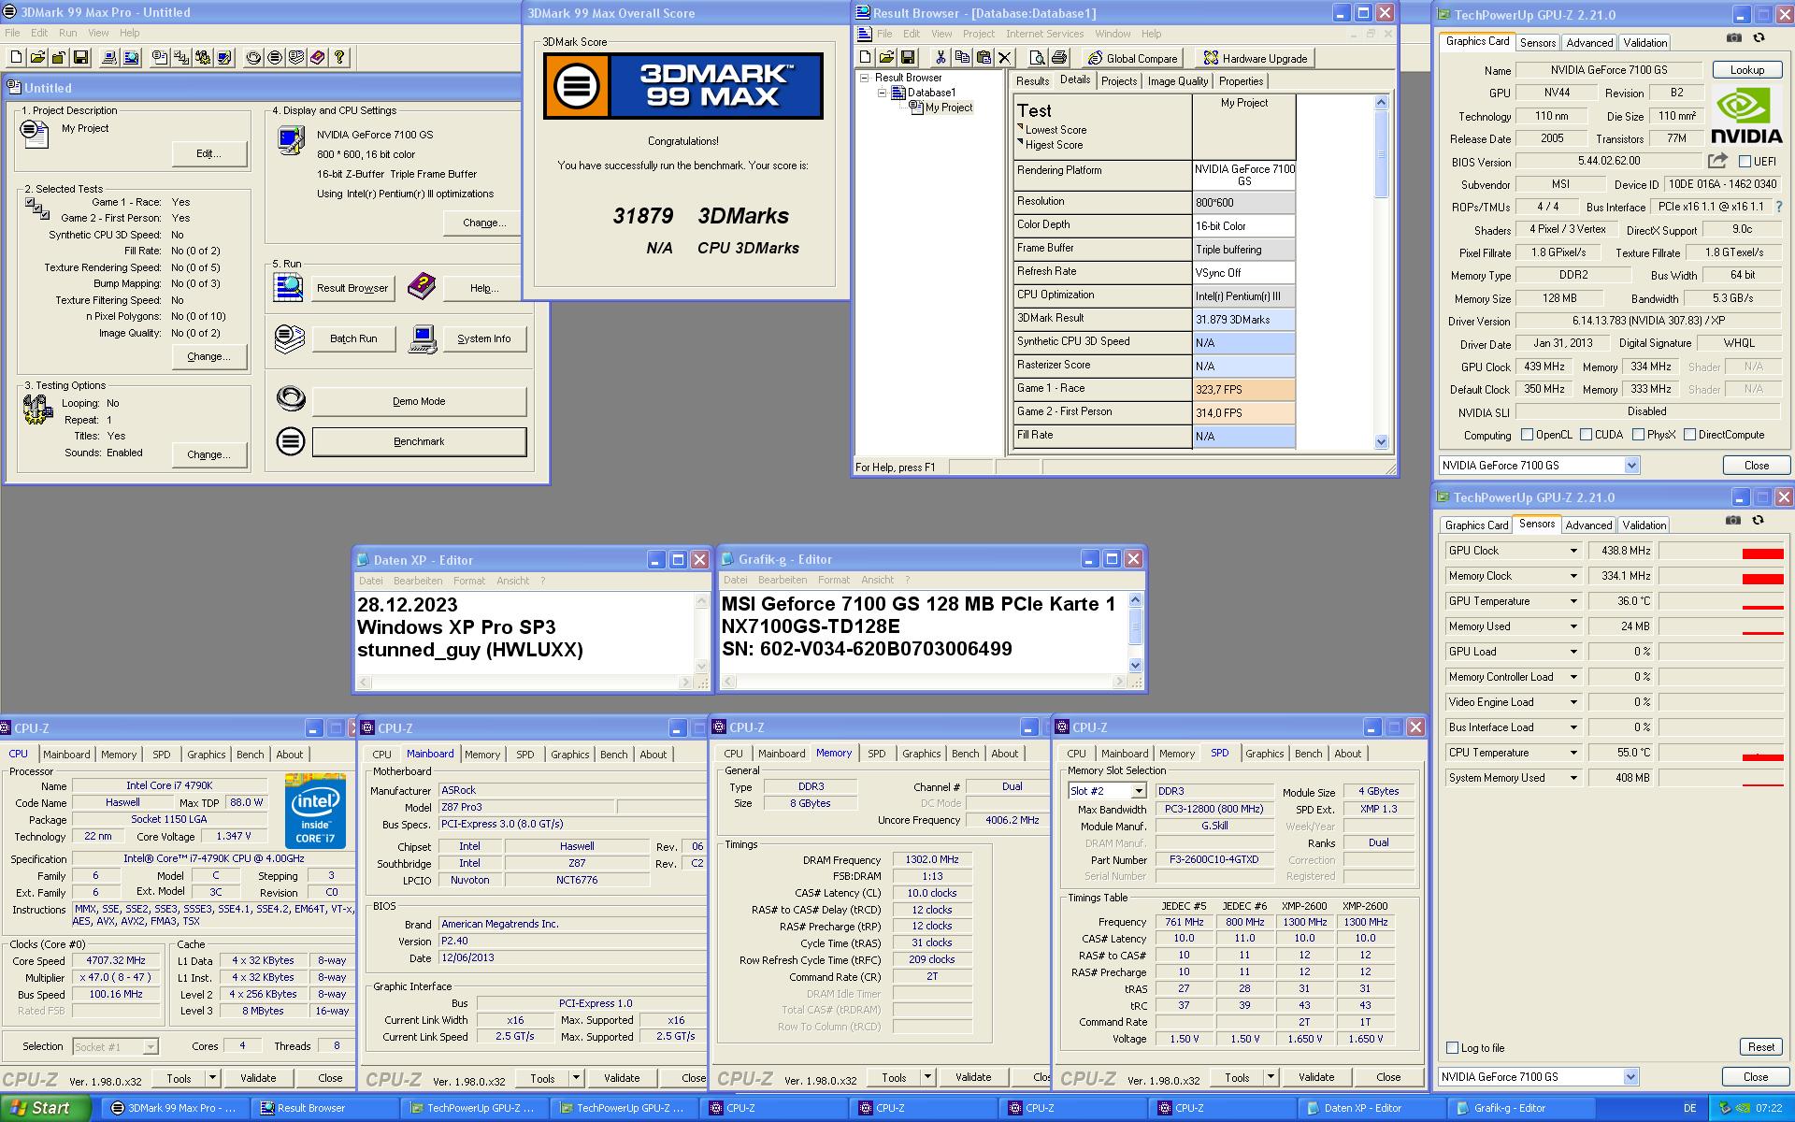
Task: Click the Lookup button in GPU-Z
Action: (1746, 70)
